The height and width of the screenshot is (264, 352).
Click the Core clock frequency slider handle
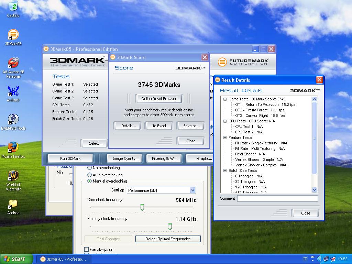(142, 207)
